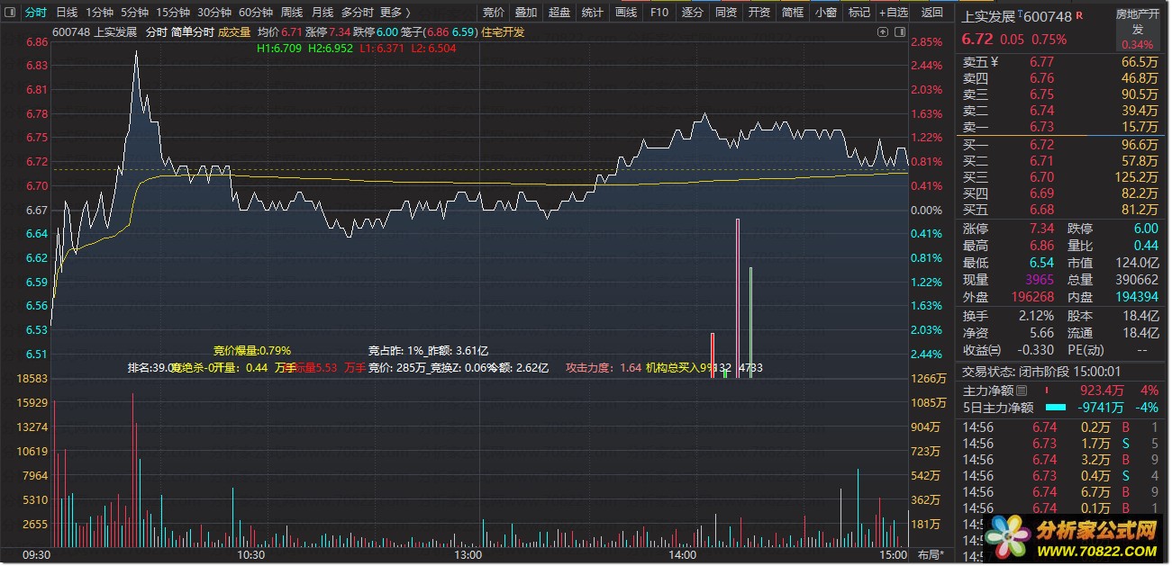
Task: Click the 超盘 toolbar button
Action: click(x=559, y=13)
